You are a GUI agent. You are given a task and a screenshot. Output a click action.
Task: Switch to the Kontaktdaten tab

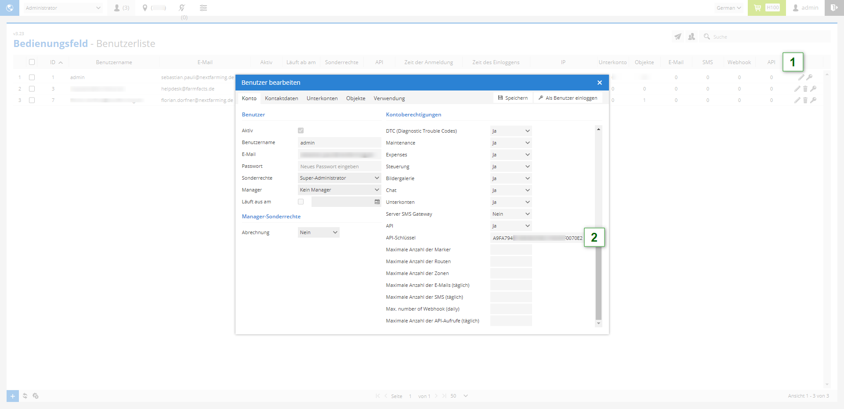[281, 98]
